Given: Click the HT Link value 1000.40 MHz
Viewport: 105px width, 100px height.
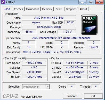Looking at the screenshot, I should point(34,77).
